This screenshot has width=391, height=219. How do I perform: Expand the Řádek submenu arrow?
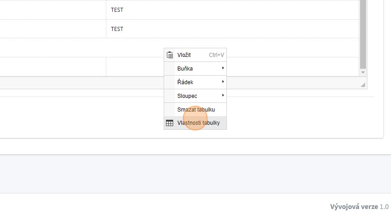click(223, 82)
